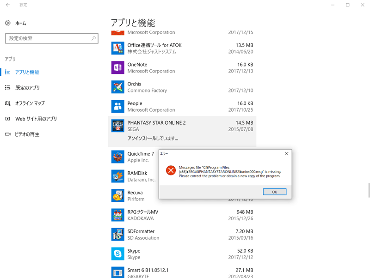The height and width of the screenshot is (278, 370).
Task: Click the People app icon
Action: [x=118, y=107]
